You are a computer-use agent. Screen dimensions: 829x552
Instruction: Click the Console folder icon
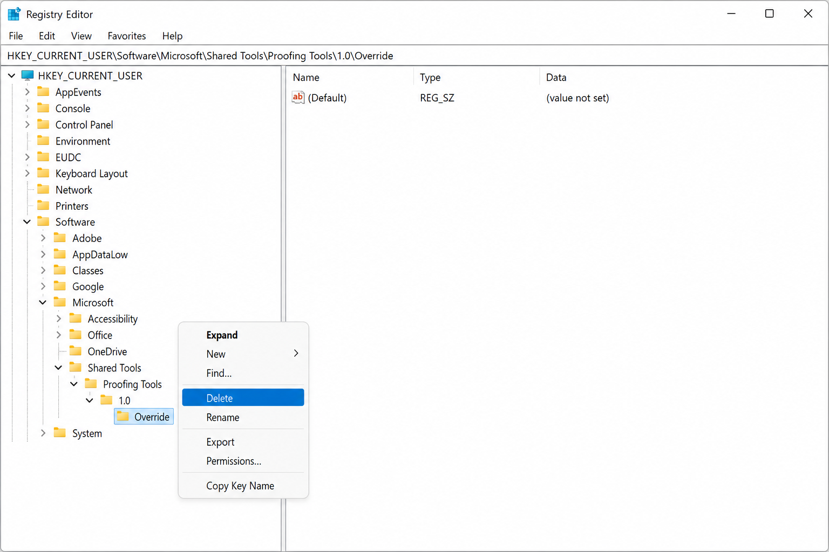pyautogui.click(x=43, y=108)
